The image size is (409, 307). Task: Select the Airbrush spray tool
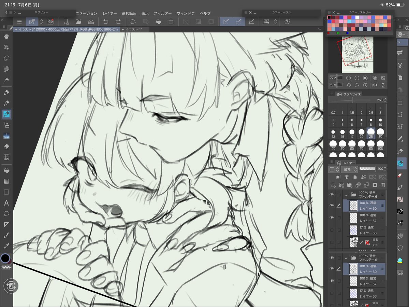tap(6, 125)
